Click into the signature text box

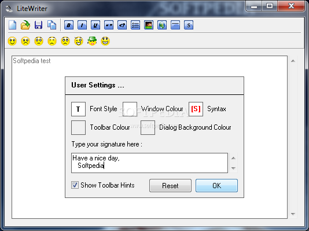point(149,163)
